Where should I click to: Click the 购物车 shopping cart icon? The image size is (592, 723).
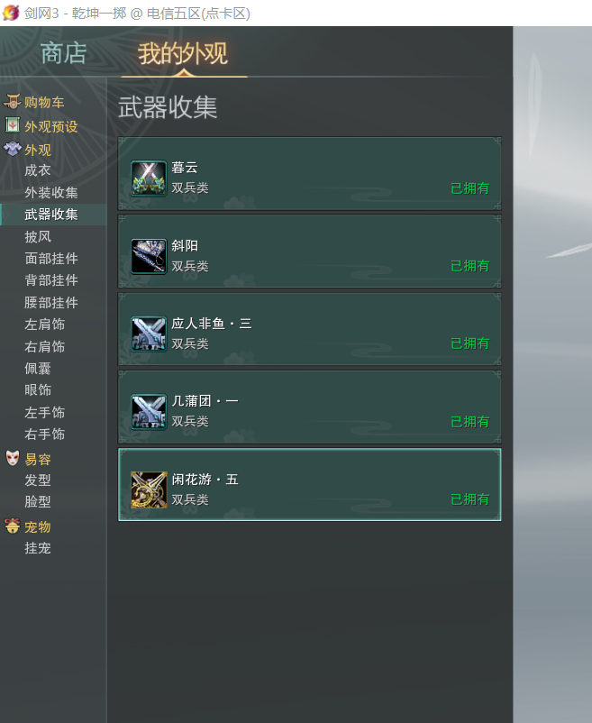(x=13, y=102)
